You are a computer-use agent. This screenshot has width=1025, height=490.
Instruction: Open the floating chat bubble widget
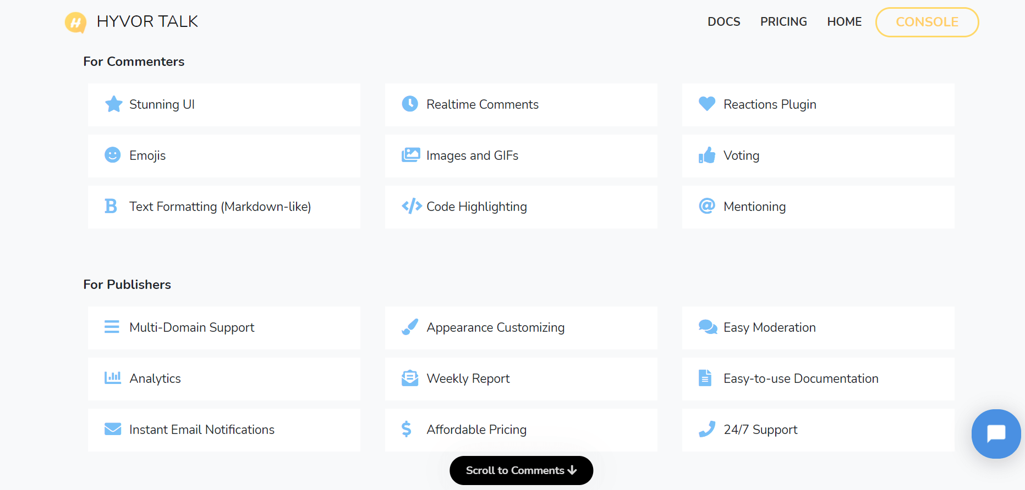pos(996,434)
